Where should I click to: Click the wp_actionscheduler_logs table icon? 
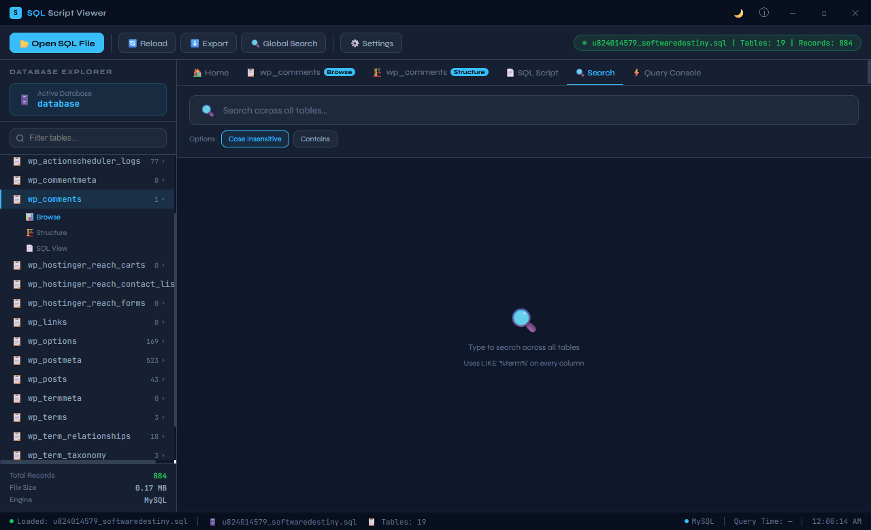[x=17, y=161]
